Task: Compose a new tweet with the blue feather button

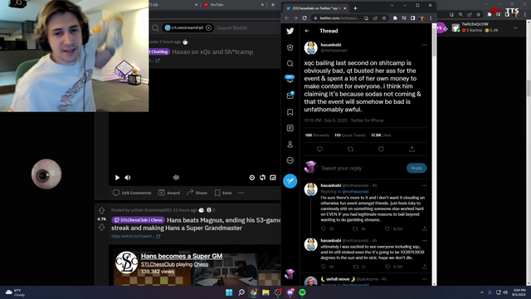Action: tap(290, 181)
